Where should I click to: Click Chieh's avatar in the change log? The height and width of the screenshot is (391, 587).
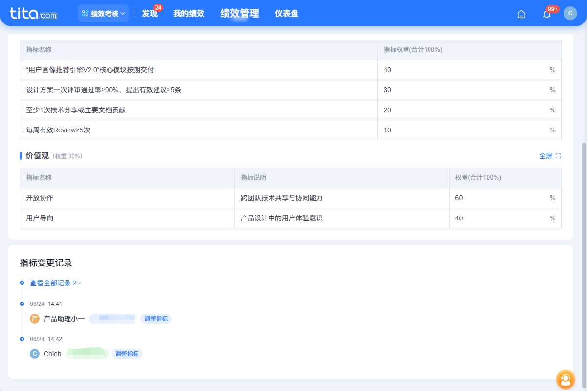(34, 353)
